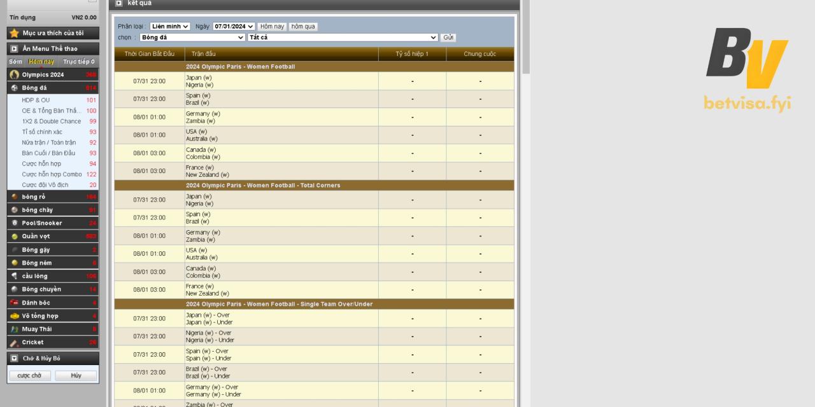Viewport: 815px width, 407px height.
Task: Open the Ngày date dropdown
Action: 234,27
